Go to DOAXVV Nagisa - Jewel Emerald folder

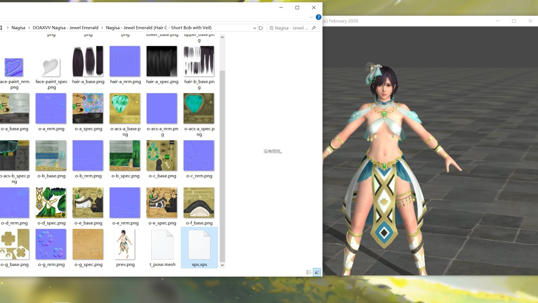point(66,28)
